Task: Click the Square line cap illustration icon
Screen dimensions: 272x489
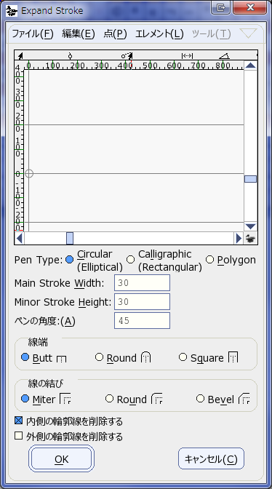Action: [233, 357]
